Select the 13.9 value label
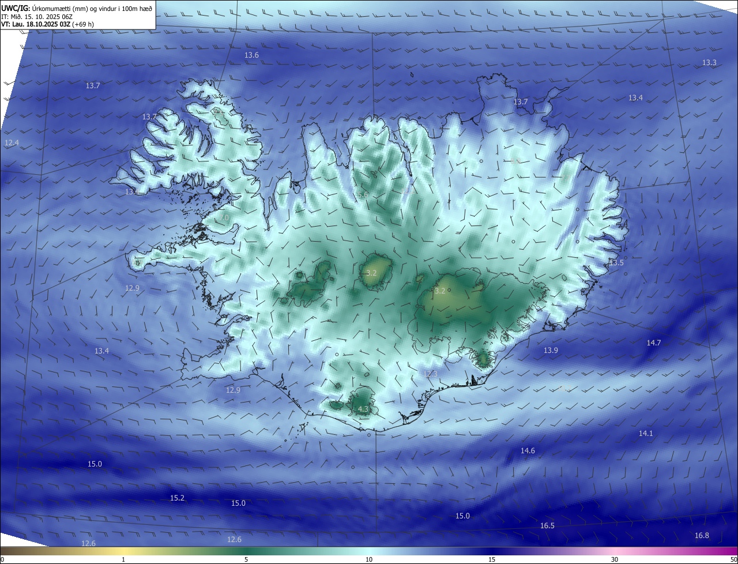Viewport: 738px width, 564px height. (x=551, y=350)
